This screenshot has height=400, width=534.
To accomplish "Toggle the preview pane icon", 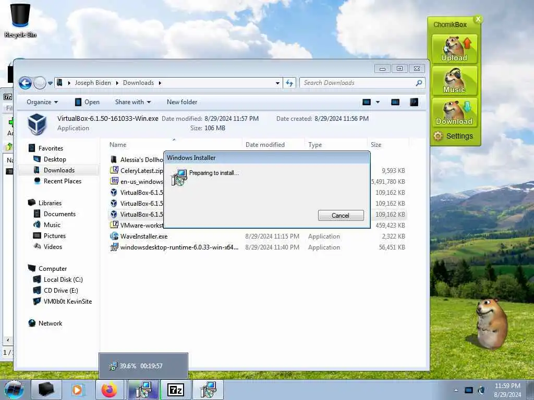I will click(x=395, y=102).
